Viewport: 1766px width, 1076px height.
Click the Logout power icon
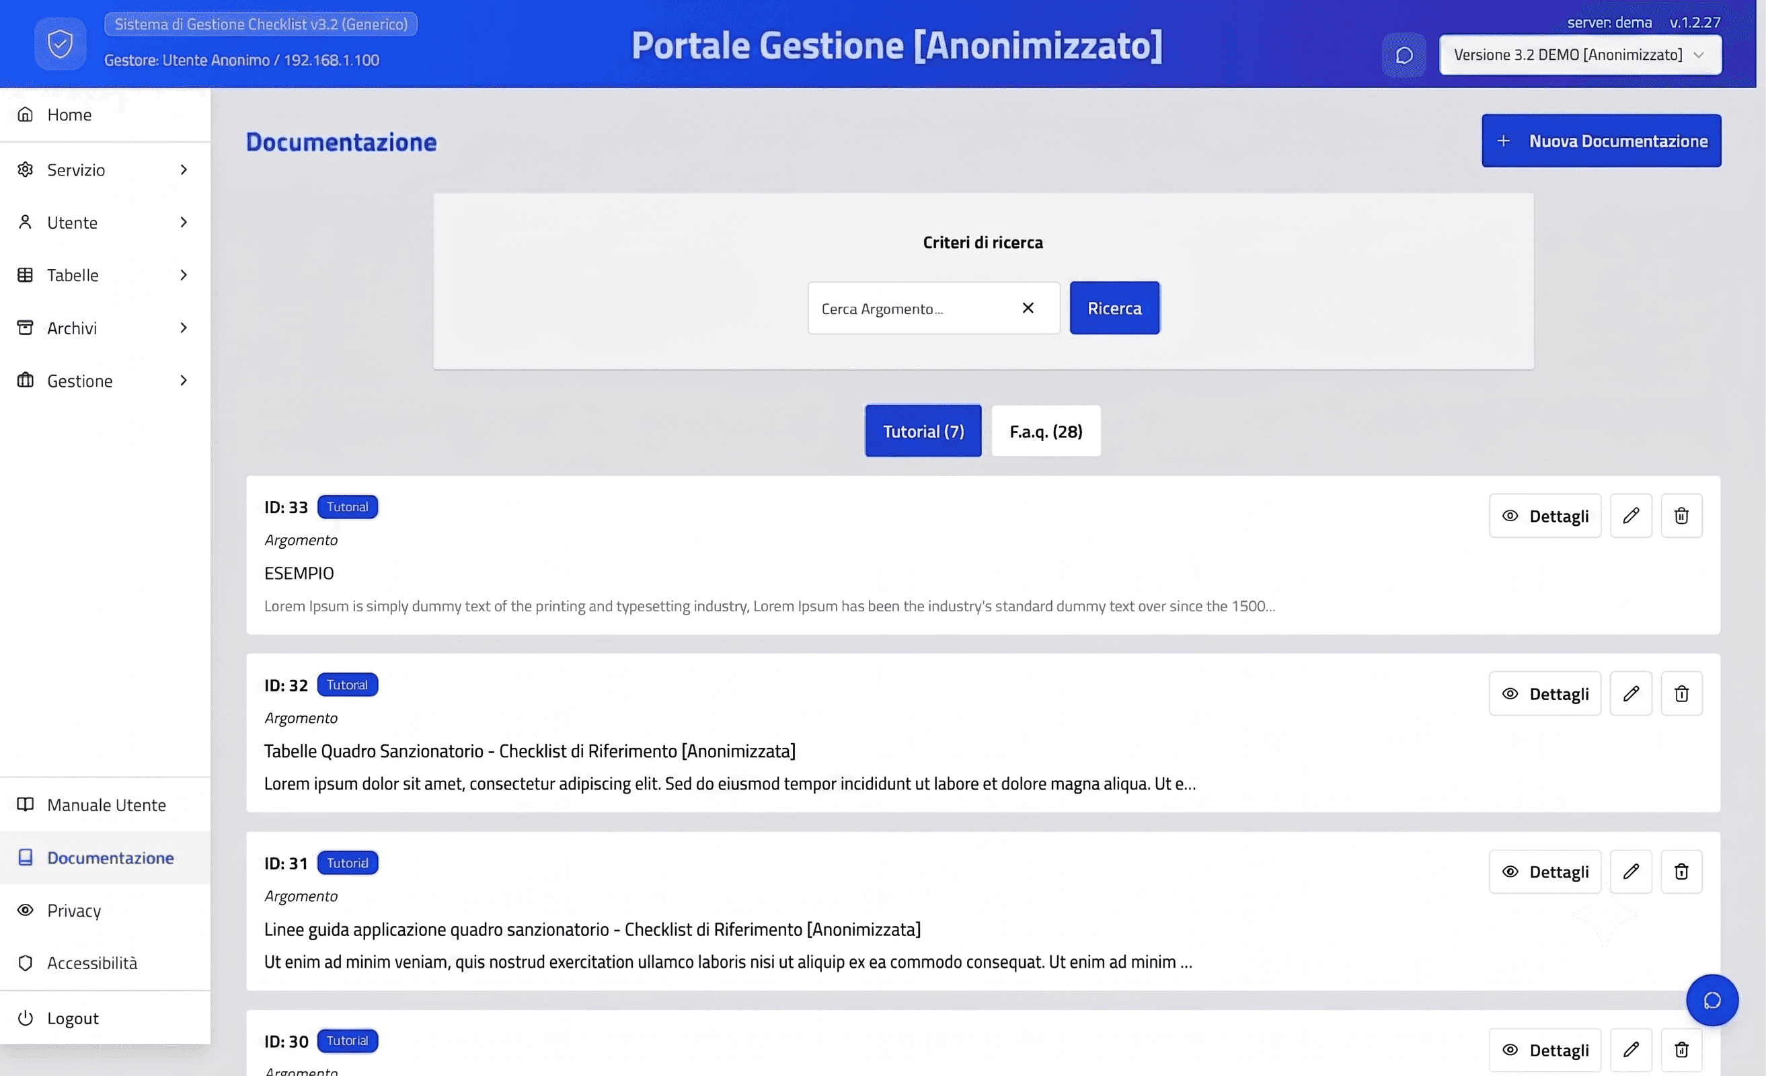[x=25, y=1018]
